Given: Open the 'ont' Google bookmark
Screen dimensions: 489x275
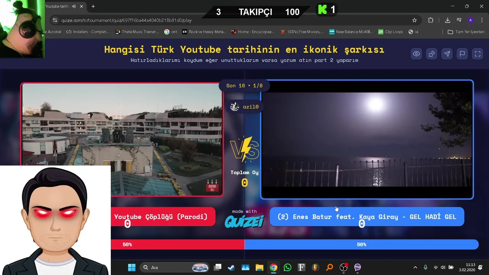Looking at the screenshot, I should (171, 32).
